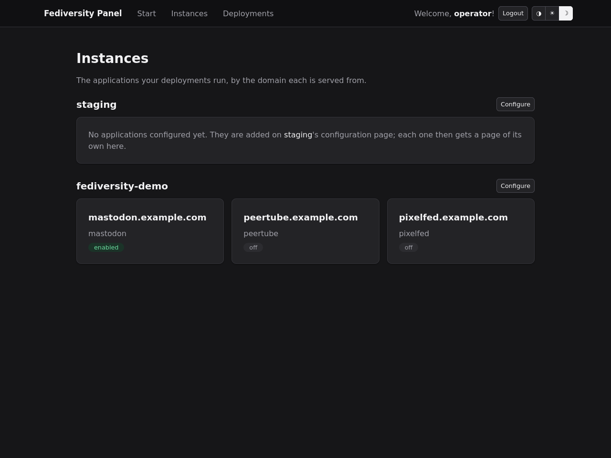611x458 pixels.
Task: Click the operator username text
Action: coord(473,13)
